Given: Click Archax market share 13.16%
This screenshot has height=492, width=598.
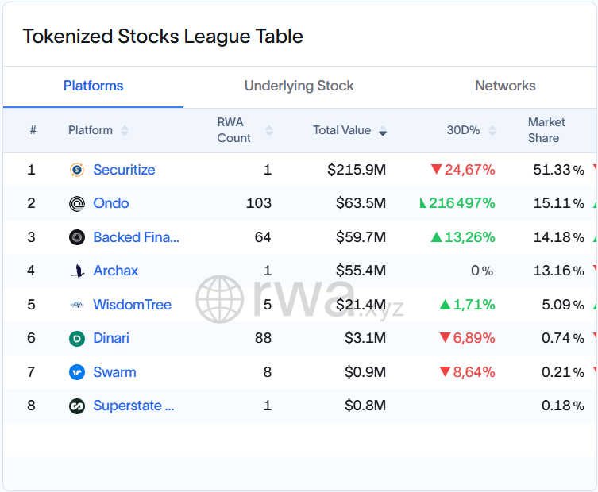Looking at the screenshot, I should 559,271.
